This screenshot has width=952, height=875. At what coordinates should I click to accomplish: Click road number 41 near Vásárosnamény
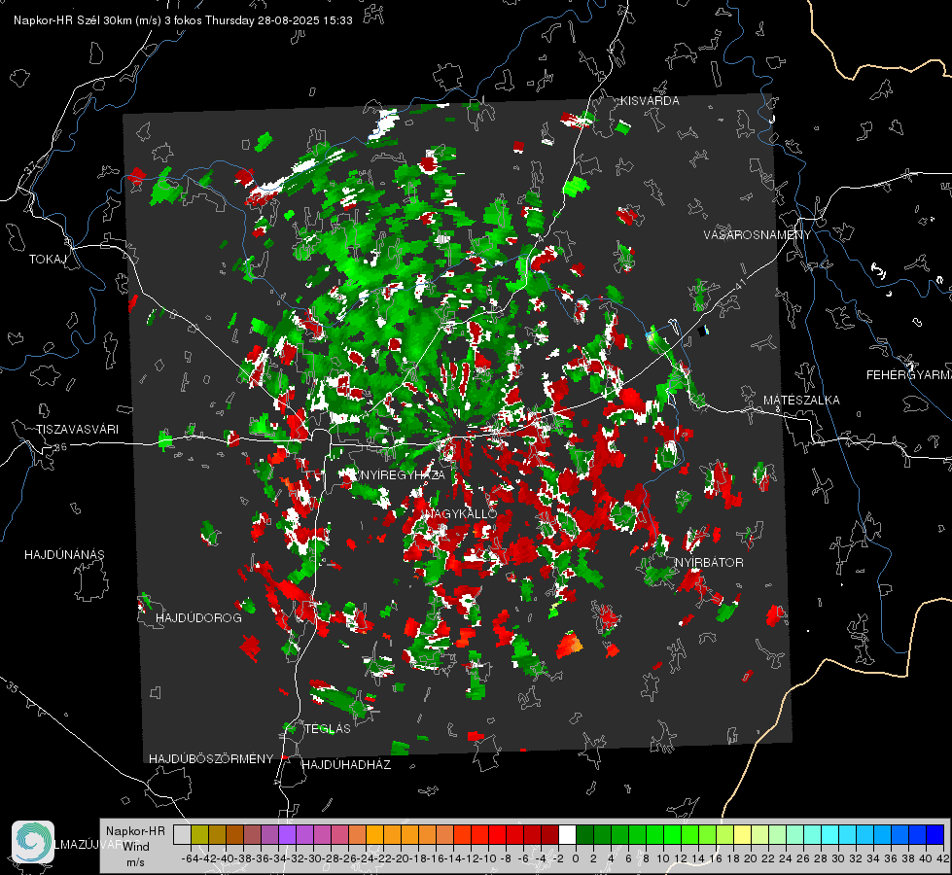pyautogui.click(x=740, y=284)
